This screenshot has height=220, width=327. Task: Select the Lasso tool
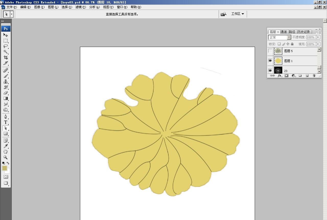click(x=6, y=46)
